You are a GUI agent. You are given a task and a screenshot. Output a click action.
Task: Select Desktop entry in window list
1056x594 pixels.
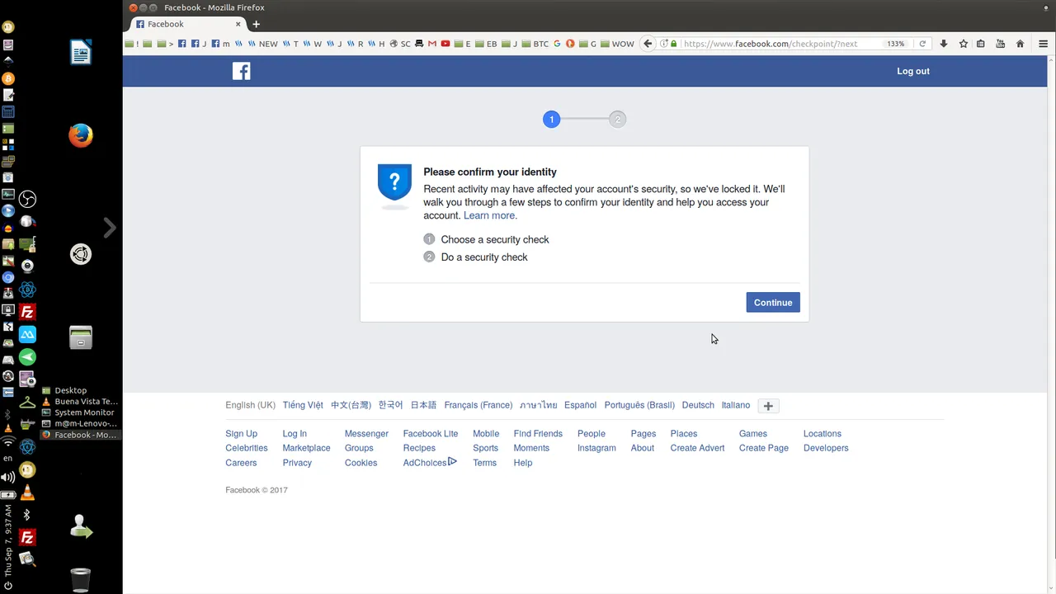click(65, 390)
